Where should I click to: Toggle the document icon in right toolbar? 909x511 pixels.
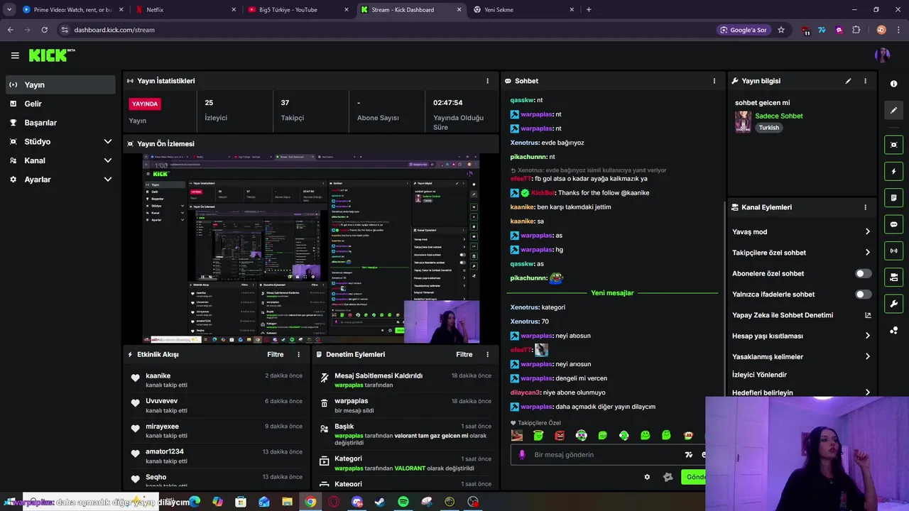(893, 197)
